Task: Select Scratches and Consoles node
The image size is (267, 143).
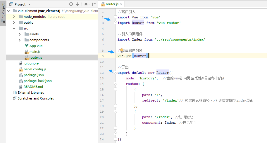Action: 36,98
